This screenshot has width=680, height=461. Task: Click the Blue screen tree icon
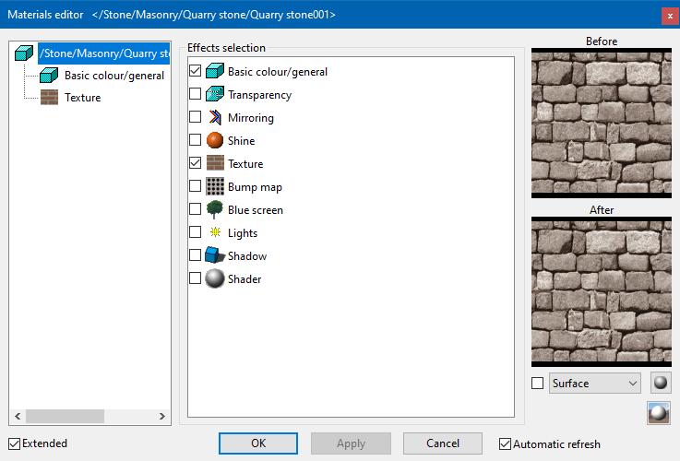[215, 210]
